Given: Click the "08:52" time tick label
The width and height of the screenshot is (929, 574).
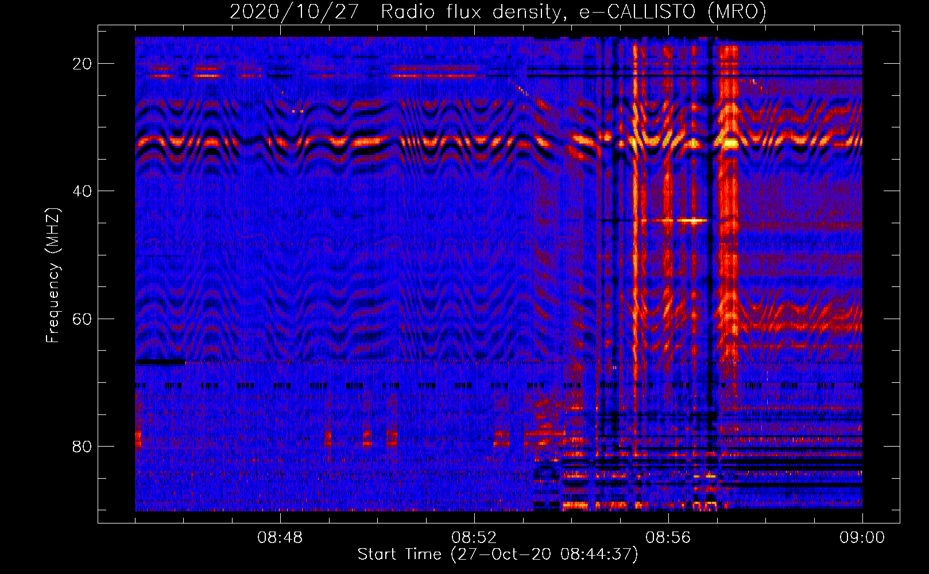Looking at the screenshot, I should (474, 538).
